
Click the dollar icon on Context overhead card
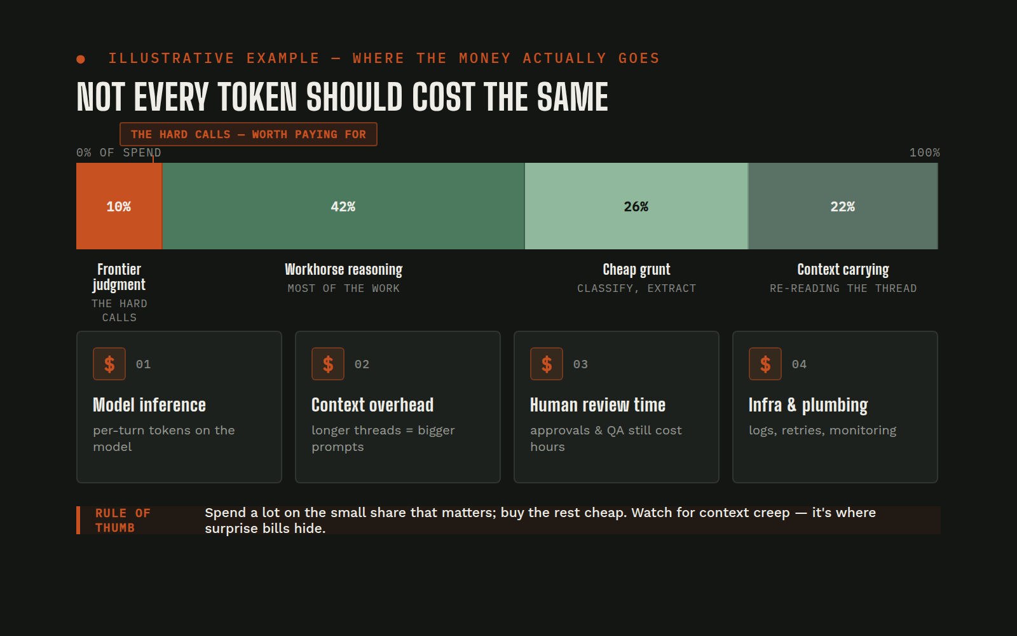[x=328, y=364]
